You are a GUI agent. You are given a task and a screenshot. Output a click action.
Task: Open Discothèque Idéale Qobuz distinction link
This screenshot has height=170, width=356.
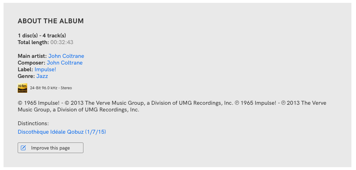point(62,132)
